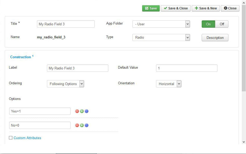
Task: Remove the No=0 option with red minus icon
Action: click(x=77, y=125)
